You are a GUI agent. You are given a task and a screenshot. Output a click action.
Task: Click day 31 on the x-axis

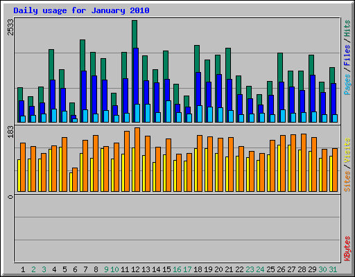click(x=333, y=269)
